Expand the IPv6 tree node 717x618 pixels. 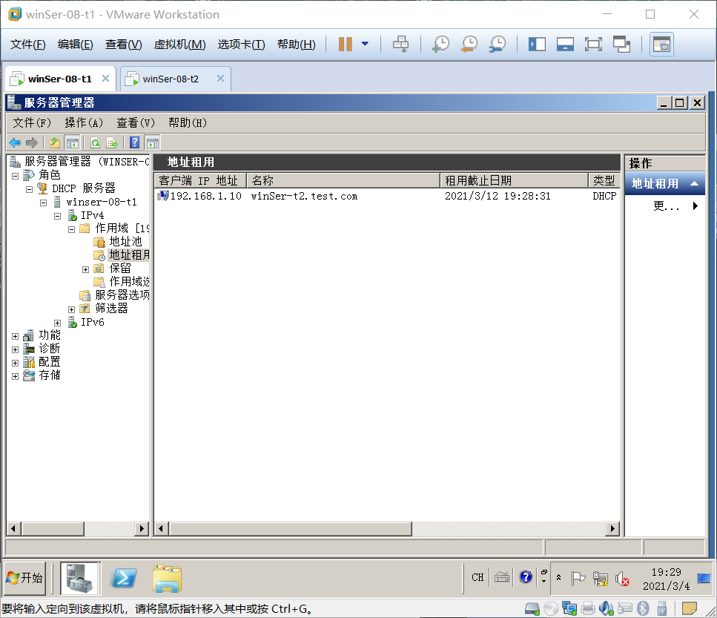(x=58, y=323)
